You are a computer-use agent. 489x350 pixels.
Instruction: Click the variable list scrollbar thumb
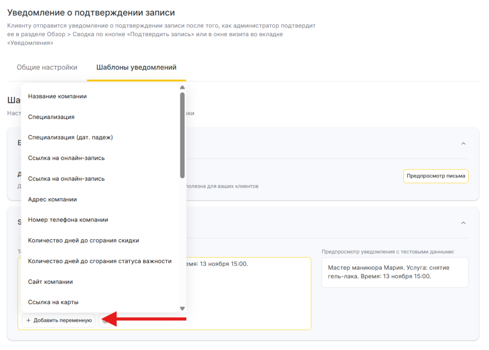pos(182,134)
